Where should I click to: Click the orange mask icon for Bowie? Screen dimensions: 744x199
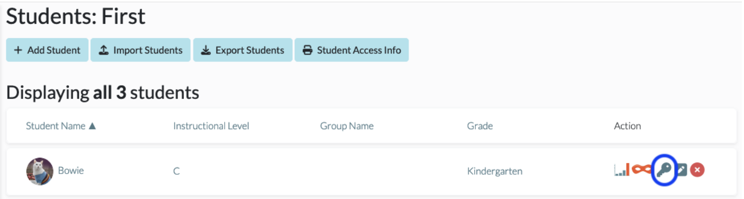click(641, 170)
